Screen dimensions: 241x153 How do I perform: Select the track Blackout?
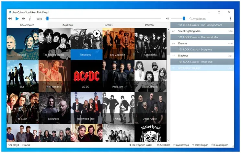point(202,56)
